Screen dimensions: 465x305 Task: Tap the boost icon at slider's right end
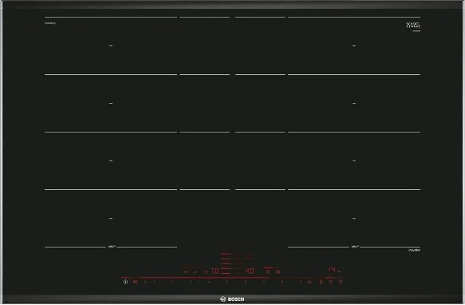pyautogui.click(x=309, y=282)
